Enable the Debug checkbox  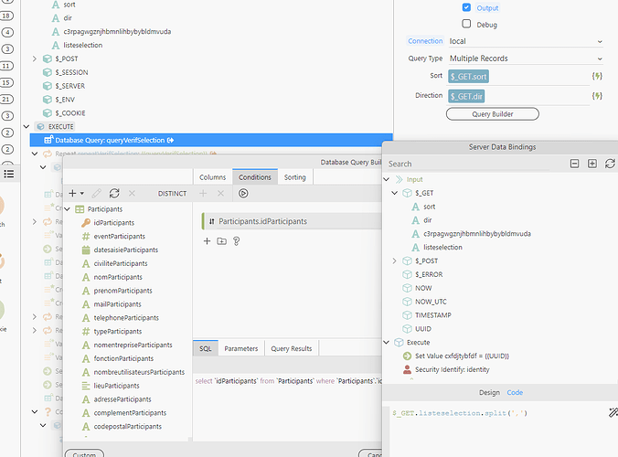click(467, 25)
